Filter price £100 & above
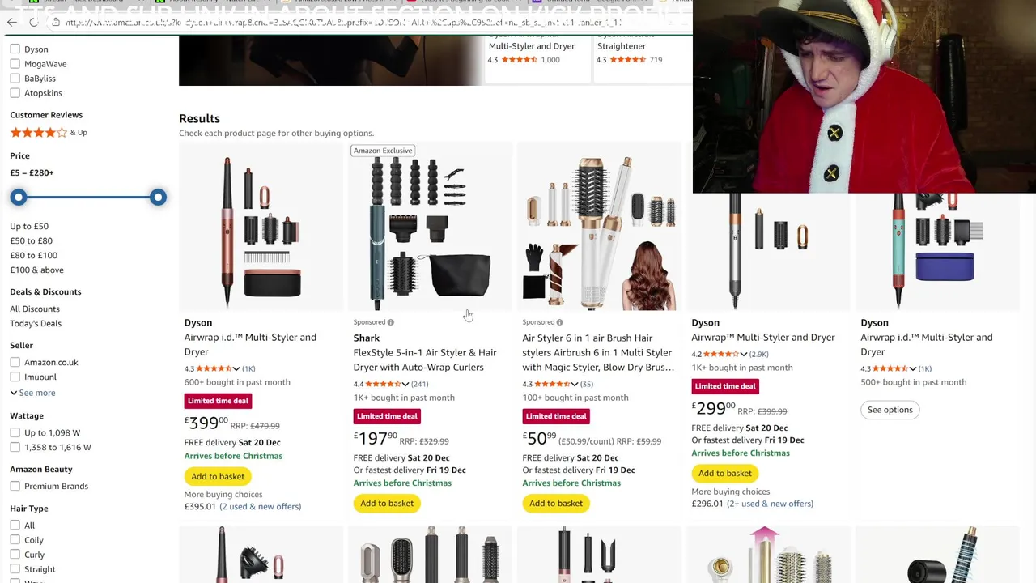Viewport: 1036px width, 583px height. pyautogui.click(x=36, y=270)
